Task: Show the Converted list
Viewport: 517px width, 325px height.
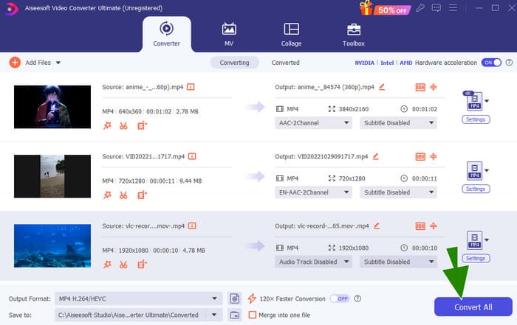Action: pos(286,63)
